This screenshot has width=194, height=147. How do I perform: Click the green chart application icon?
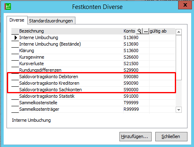8,7
